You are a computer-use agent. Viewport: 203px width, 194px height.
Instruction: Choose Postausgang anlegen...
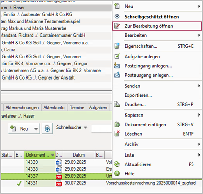(157, 75)
